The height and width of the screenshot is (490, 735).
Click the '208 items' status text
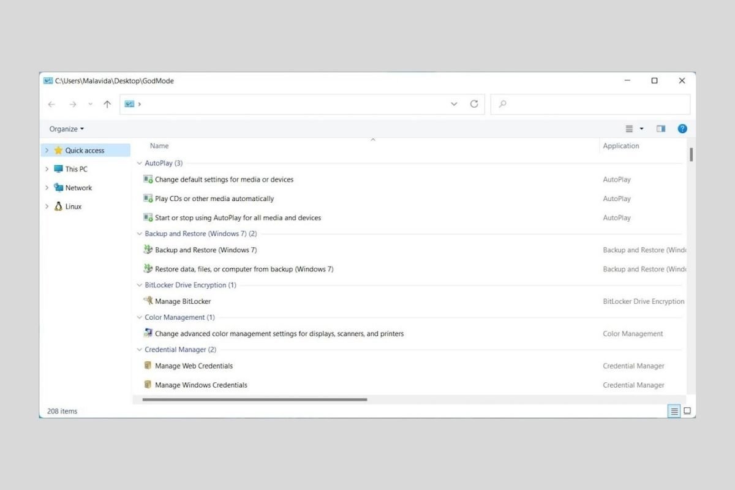tap(62, 411)
